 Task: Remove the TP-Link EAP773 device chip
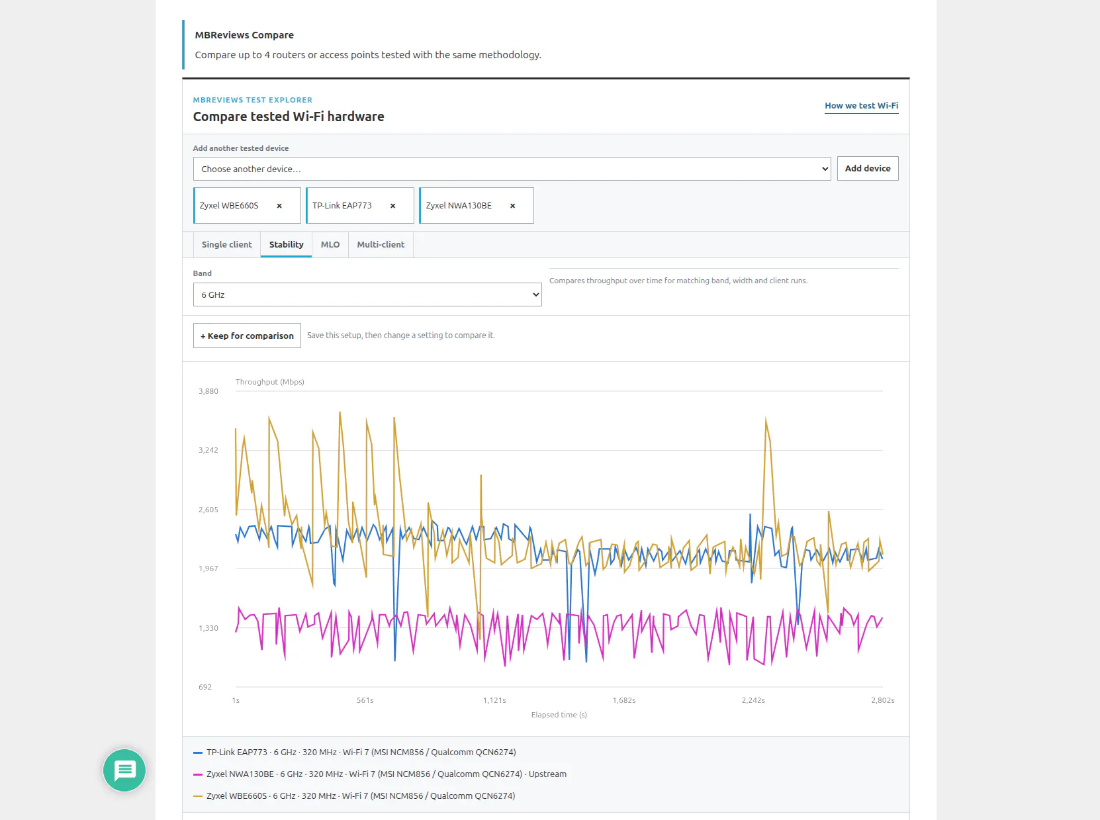click(x=392, y=206)
